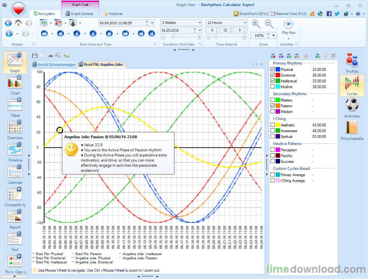Increase the start date with spinner up

click(147, 22)
